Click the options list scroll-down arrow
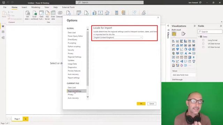Screen dimensions: 223x125 87,97
